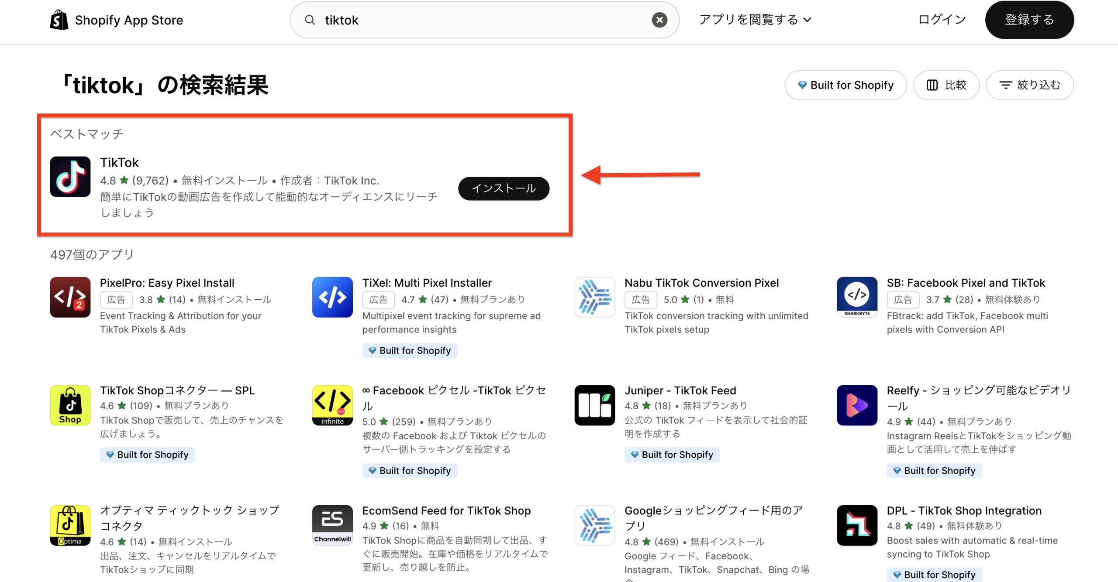Click Built for Shopify badge under ∞ Facebook ピクセル
This screenshot has height=582, width=1118.
(x=410, y=471)
